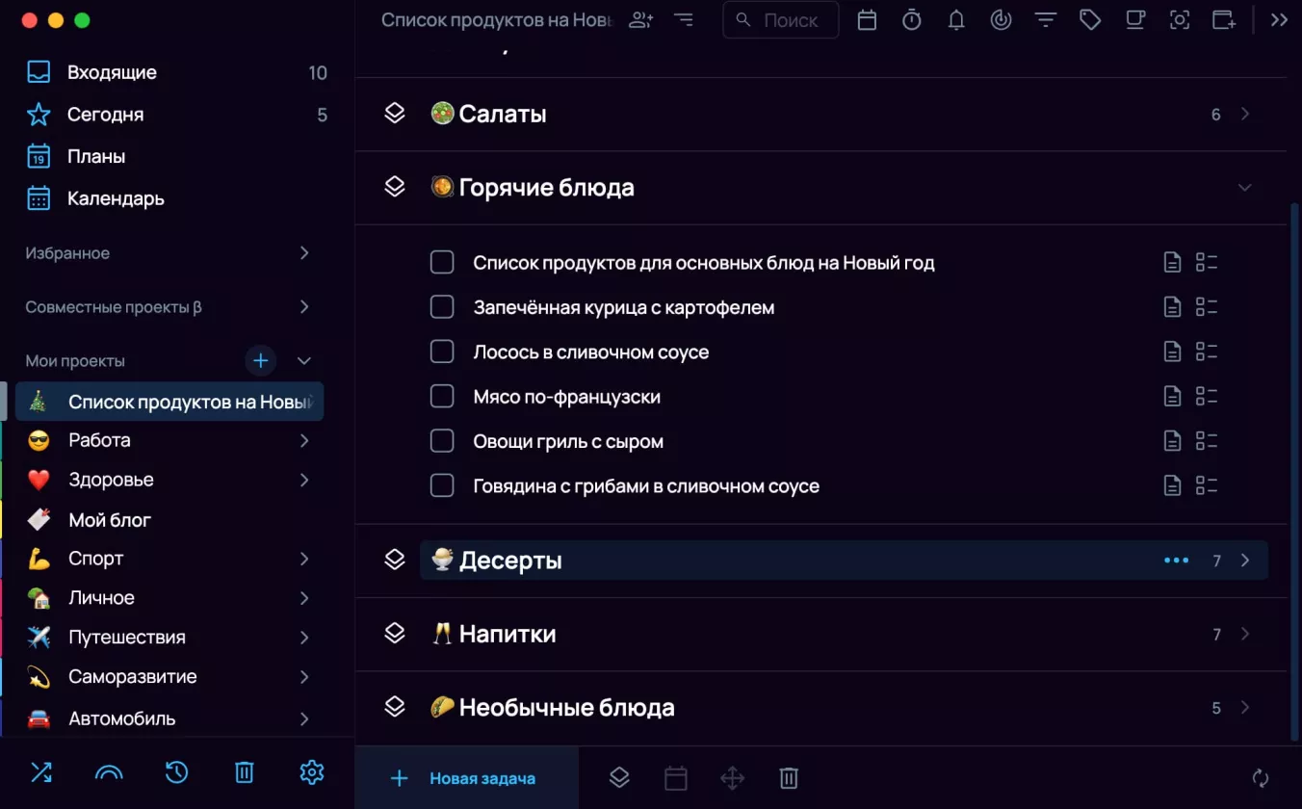Image resolution: width=1302 pixels, height=809 pixels.
Task: Expand the Избранное sidebar group
Action: (x=304, y=252)
